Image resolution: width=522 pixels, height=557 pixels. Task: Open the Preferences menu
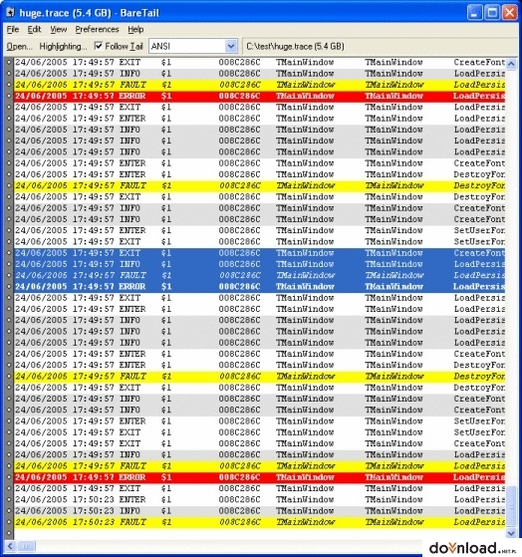[x=97, y=30]
